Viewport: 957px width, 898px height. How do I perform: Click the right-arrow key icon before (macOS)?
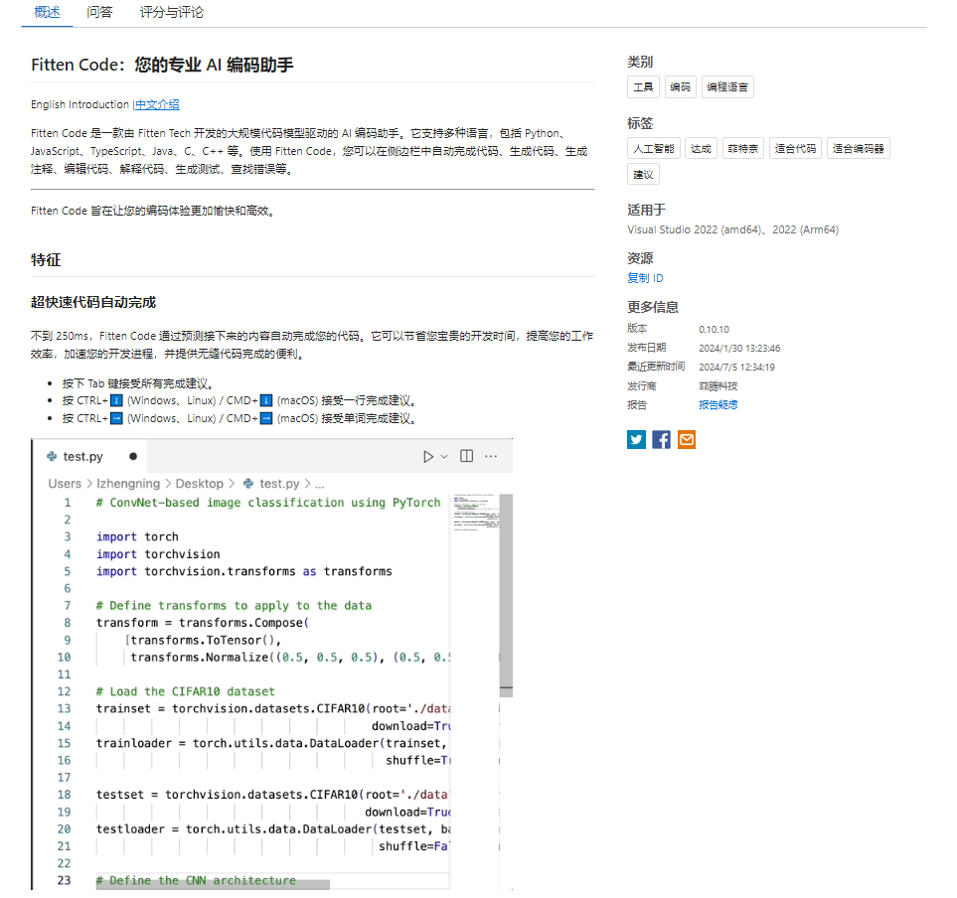[x=266, y=418]
